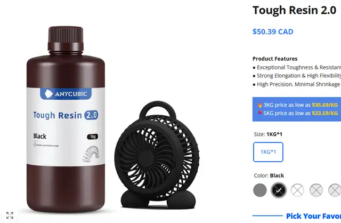This screenshot has height=223, width=341.
Task: Select the checked black color swatch
Action: point(279,190)
